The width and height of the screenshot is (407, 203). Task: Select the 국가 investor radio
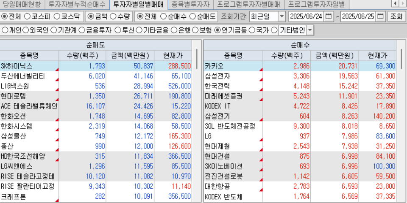point(252,30)
